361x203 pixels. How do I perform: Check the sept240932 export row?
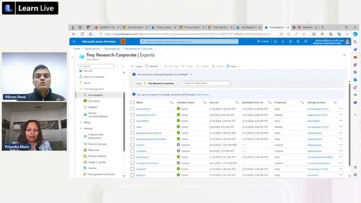pos(133,121)
